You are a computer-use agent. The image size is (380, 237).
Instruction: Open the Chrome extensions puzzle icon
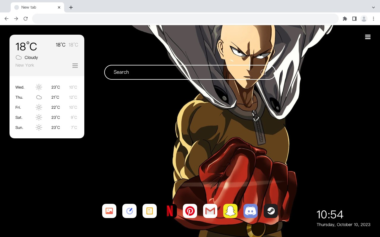[x=345, y=19]
